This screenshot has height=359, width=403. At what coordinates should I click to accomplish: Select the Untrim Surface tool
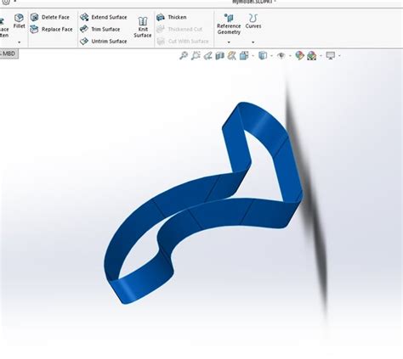pyautogui.click(x=104, y=42)
